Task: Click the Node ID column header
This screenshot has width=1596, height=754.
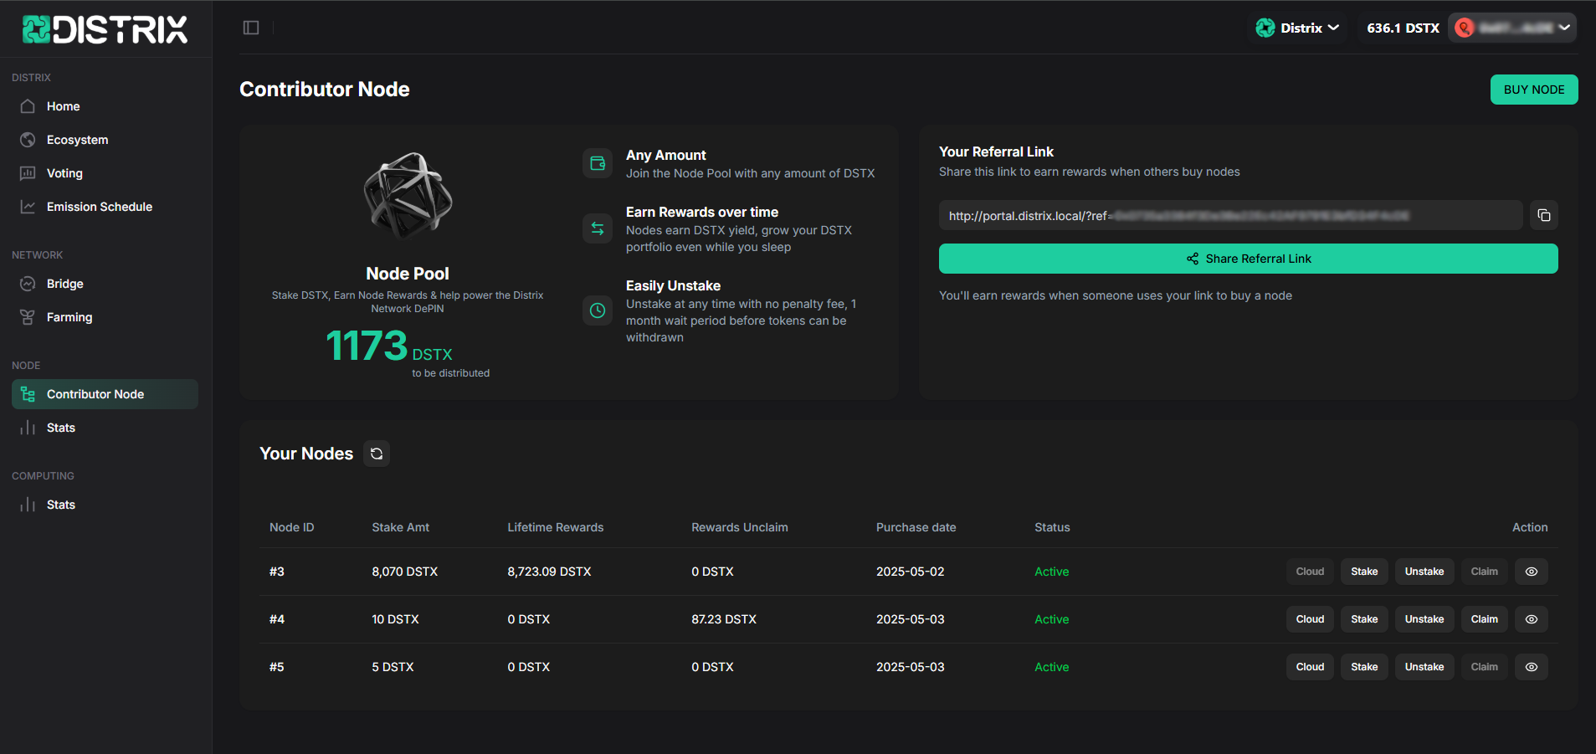Action: coord(291,527)
